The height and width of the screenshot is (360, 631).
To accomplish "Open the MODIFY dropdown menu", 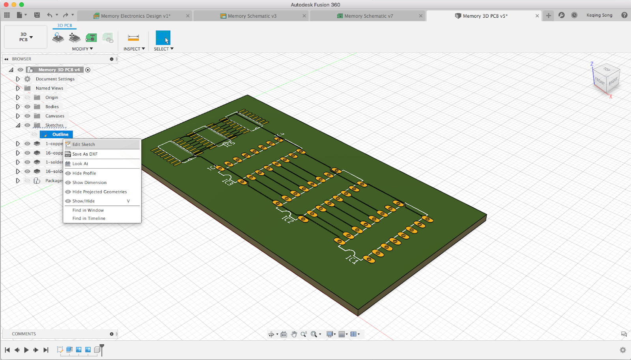I will tap(82, 49).
